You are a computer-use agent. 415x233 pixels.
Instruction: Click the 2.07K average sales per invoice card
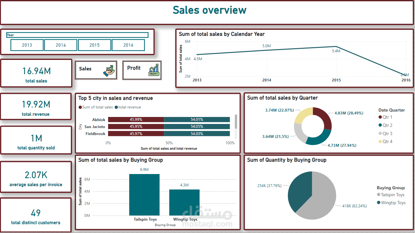point(36,177)
